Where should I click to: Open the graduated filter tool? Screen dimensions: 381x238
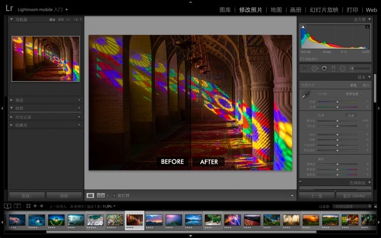pos(334,68)
